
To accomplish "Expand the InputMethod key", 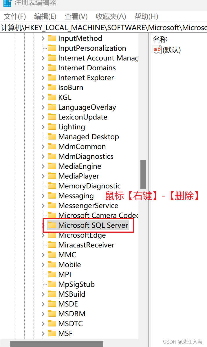I will (43, 38).
